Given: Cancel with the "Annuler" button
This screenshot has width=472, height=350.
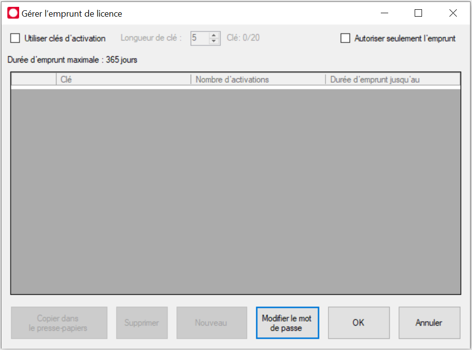Looking at the screenshot, I should [429, 323].
